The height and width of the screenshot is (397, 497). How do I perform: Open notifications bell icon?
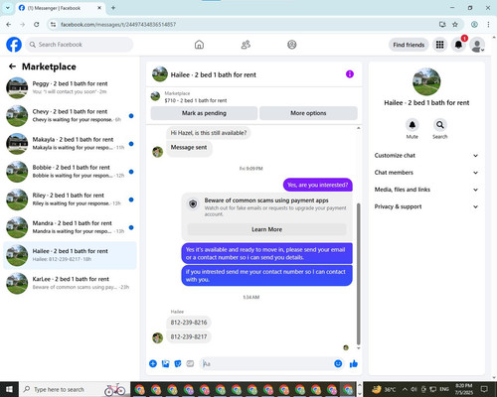pyautogui.click(x=458, y=45)
